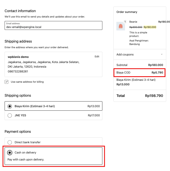Click the Total amount Rp198.790
Viewport: 170px width, 171px height.
pyautogui.click(x=154, y=96)
